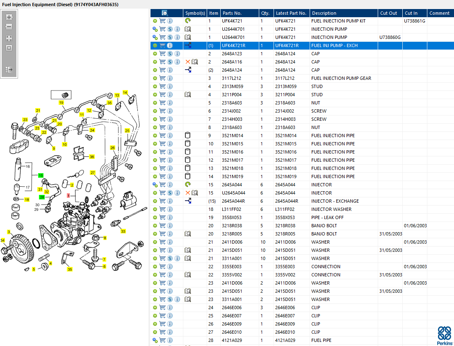Click the Perkins logo
Image resolution: width=454 pixels, height=346 pixels.
coord(445,336)
